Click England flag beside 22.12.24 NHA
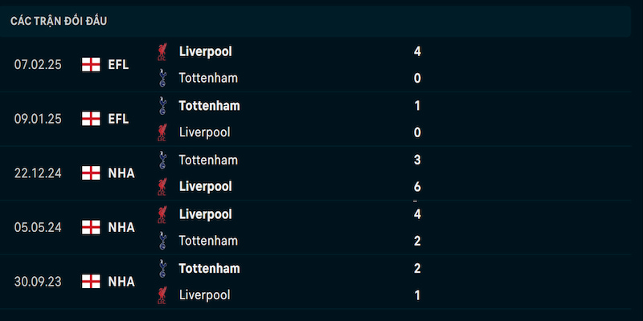 point(91,173)
